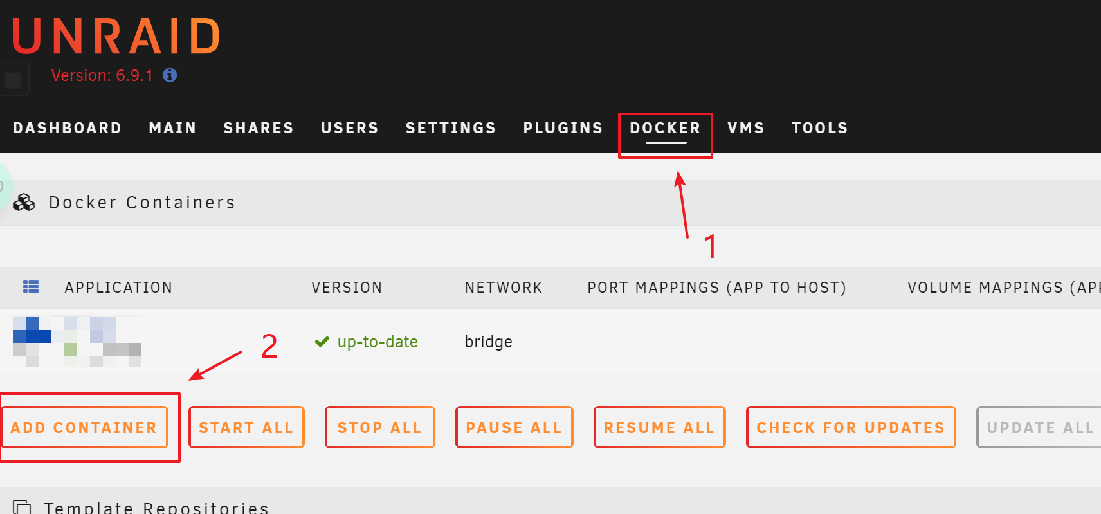Open the Settings tab

coord(451,128)
